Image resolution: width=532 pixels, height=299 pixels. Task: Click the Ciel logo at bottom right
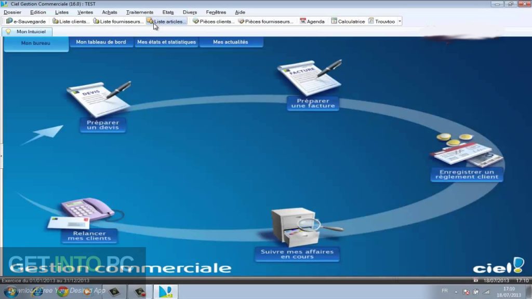click(x=498, y=266)
